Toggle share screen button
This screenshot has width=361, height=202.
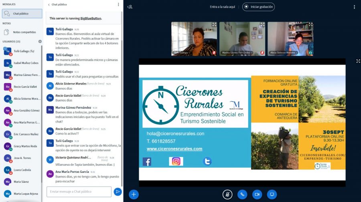coord(272,194)
